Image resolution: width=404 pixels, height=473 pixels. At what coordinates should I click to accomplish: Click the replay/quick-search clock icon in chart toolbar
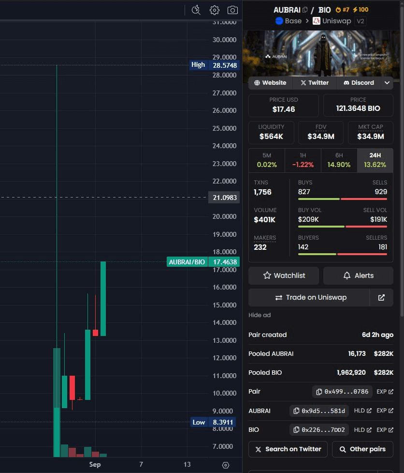pyautogui.click(x=196, y=10)
